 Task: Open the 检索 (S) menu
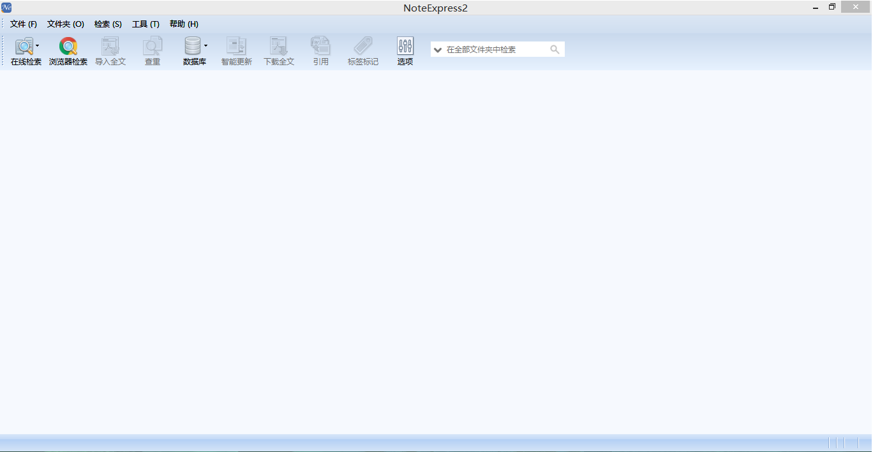click(x=108, y=24)
